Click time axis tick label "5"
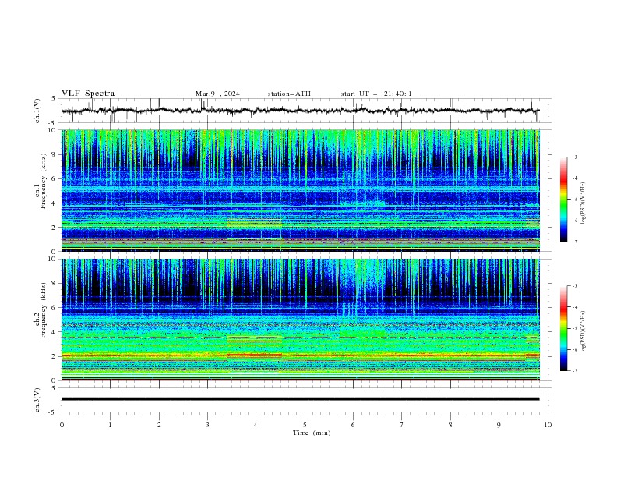Screen dimensions: 617x477 305,425
